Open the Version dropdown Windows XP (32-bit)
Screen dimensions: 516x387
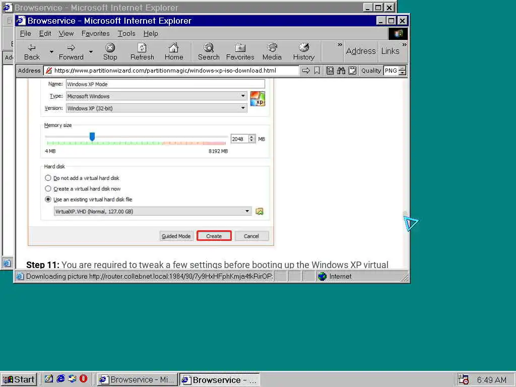pyautogui.click(x=157, y=108)
